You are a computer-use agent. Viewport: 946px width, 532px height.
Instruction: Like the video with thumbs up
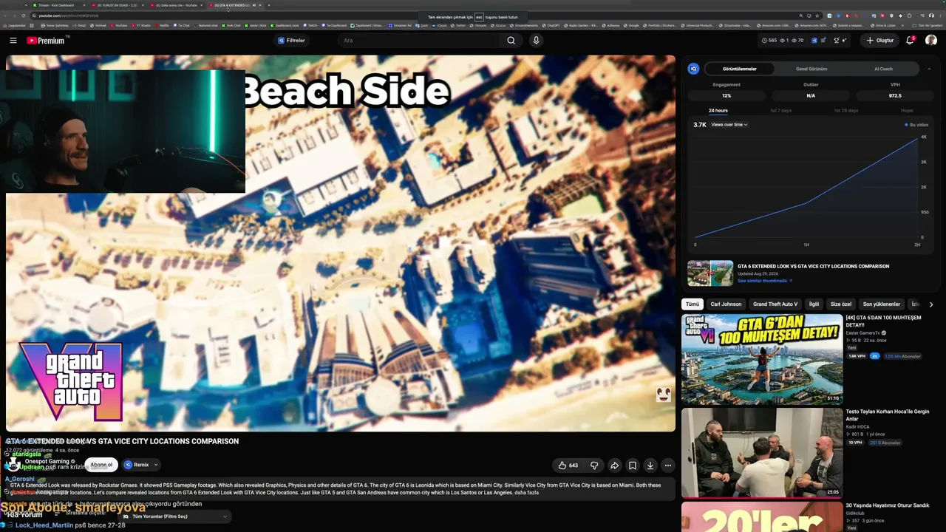pyautogui.click(x=562, y=465)
